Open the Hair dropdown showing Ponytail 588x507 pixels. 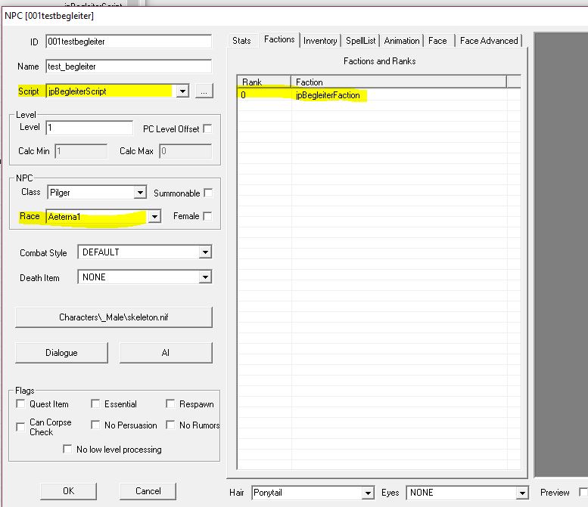[368, 493]
